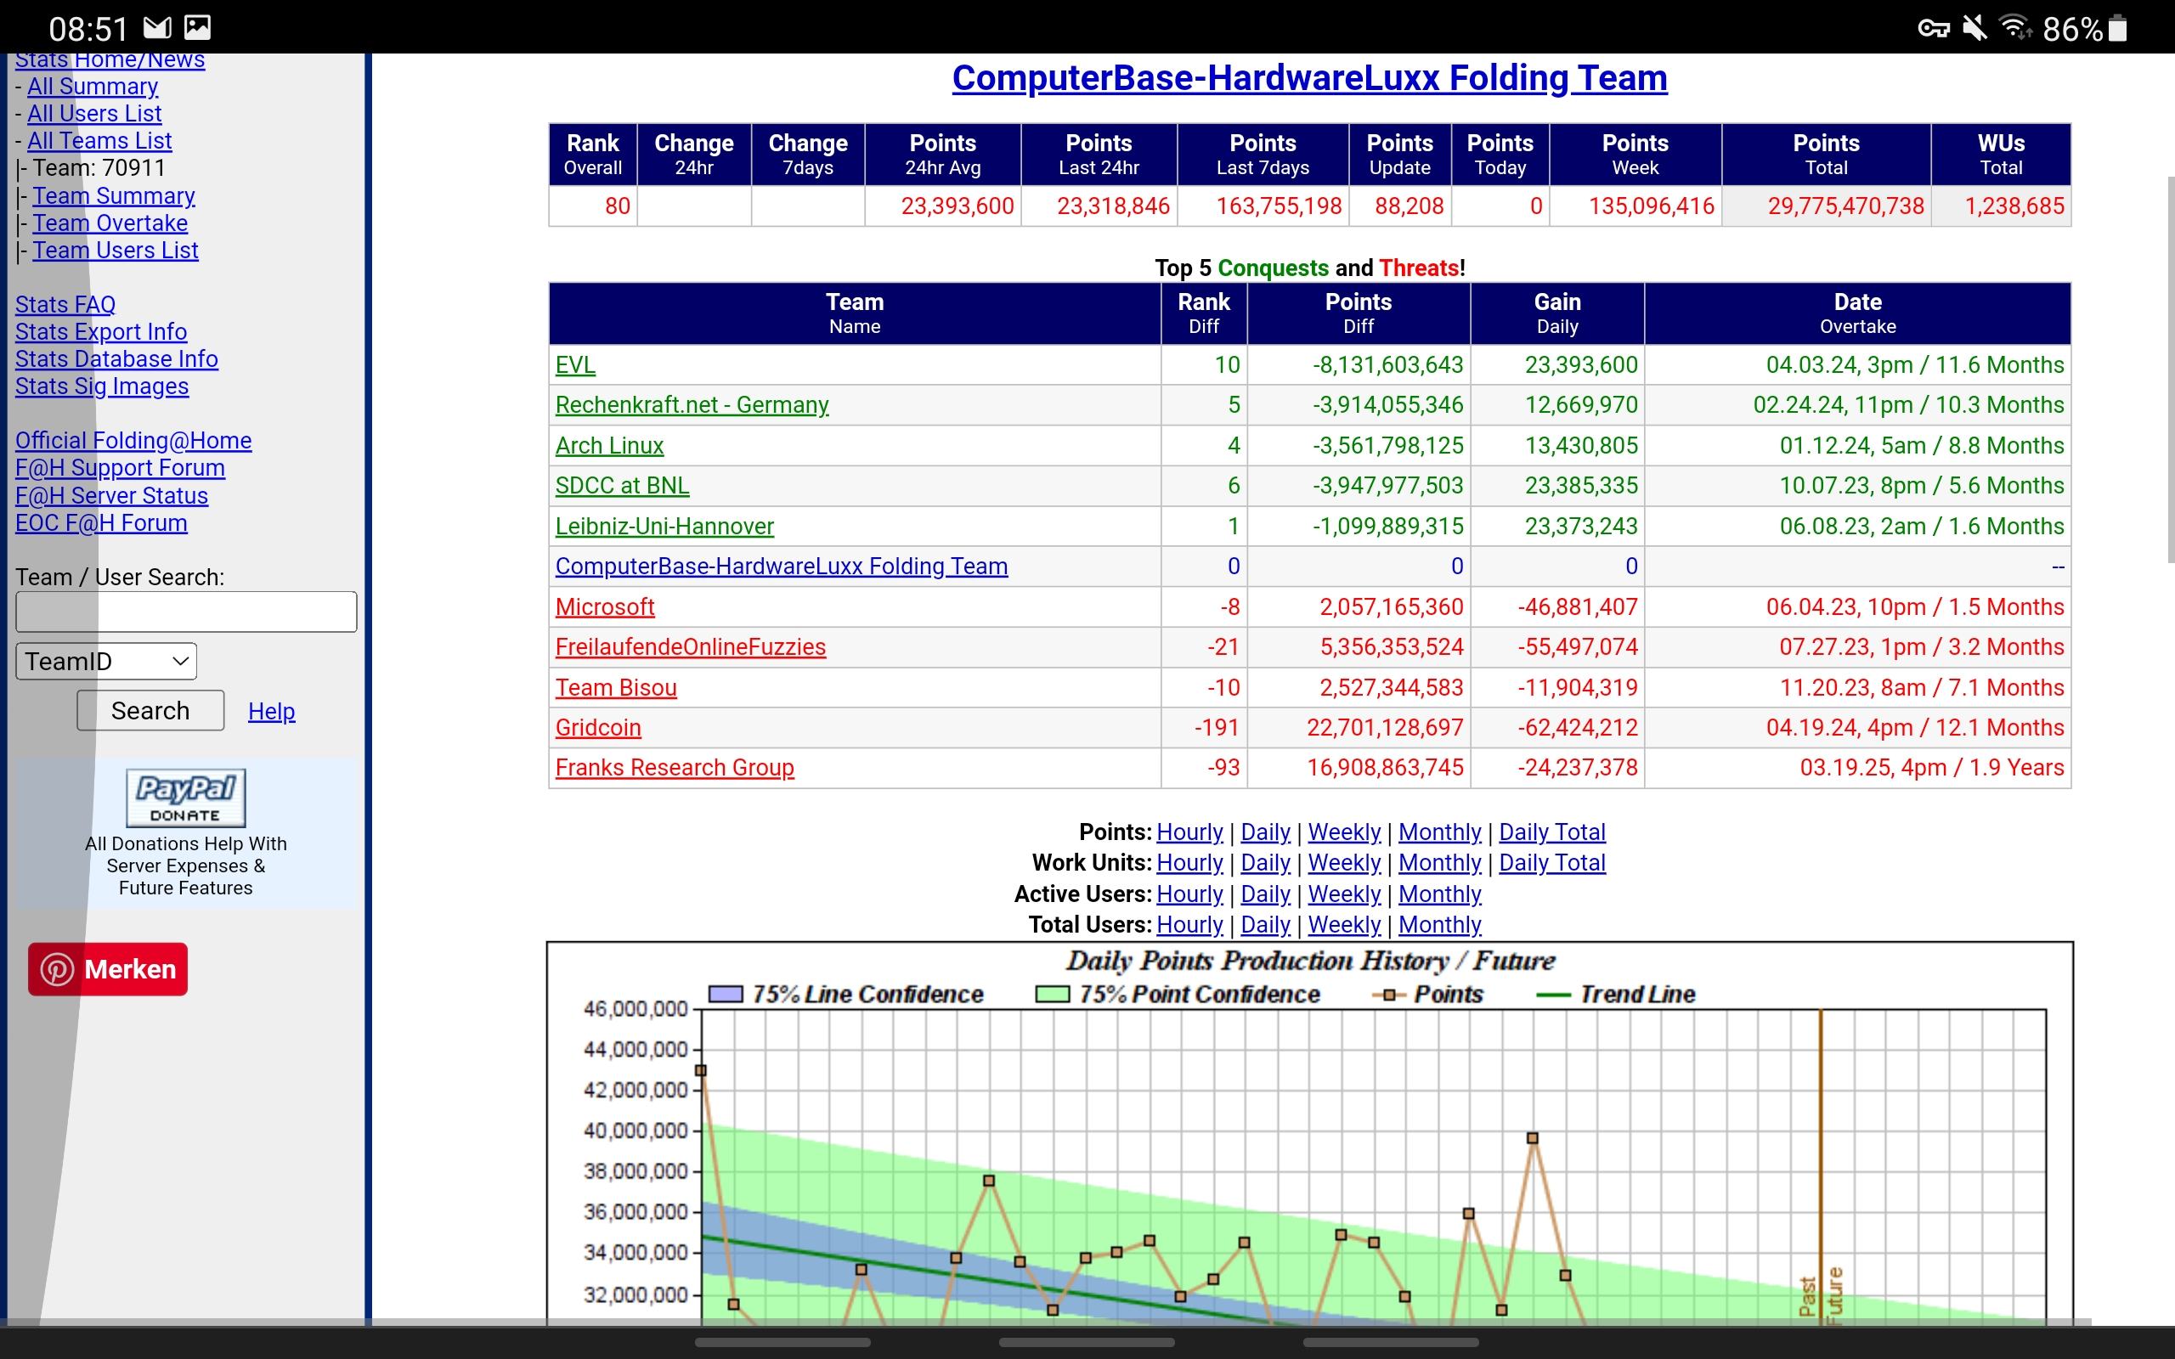The image size is (2175, 1359).
Task: Show the Points Monthly chart
Action: pos(1440,832)
